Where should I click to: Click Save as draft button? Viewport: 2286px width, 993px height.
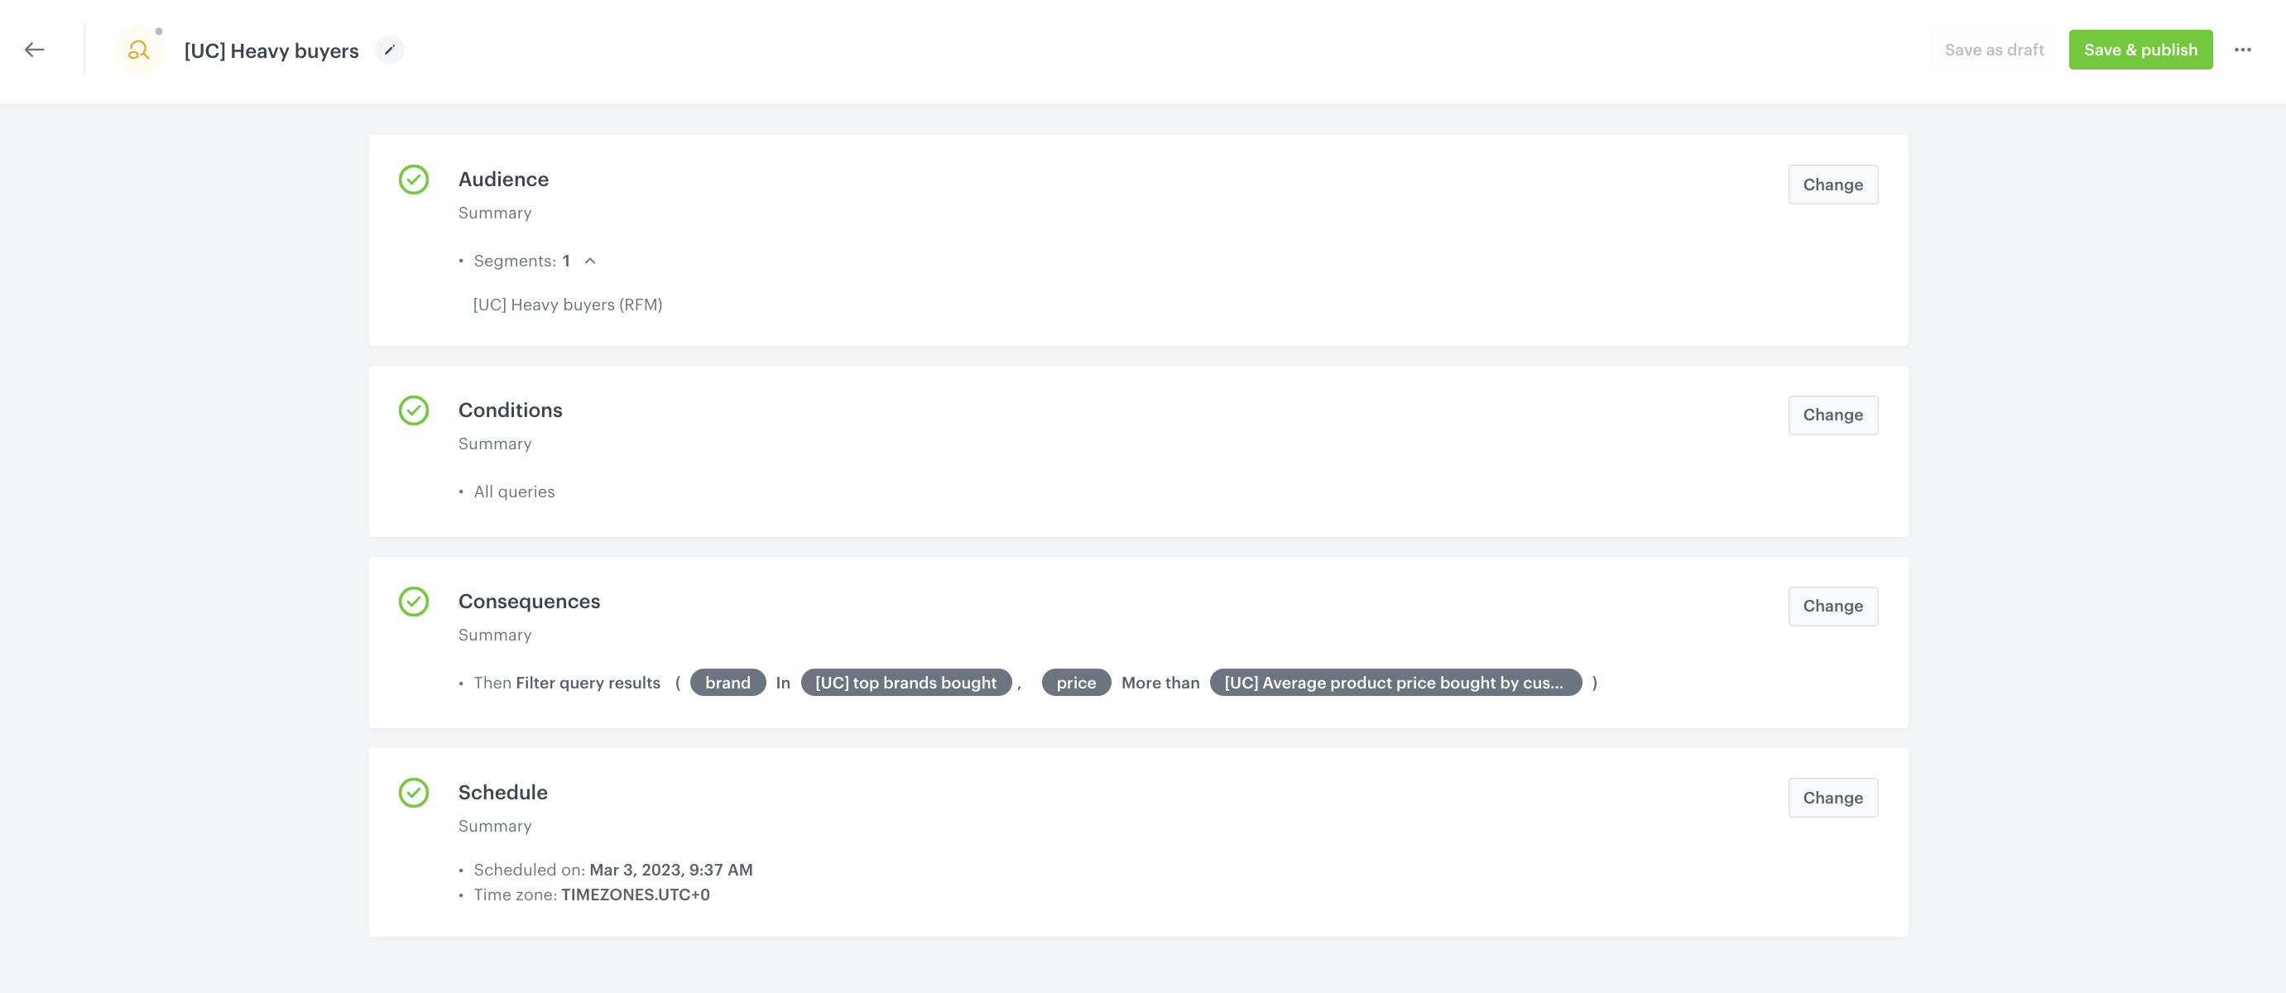tap(1993, 50)
